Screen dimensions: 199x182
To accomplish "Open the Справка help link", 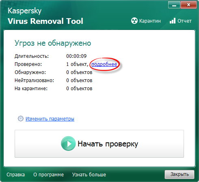I will [16, 175].
